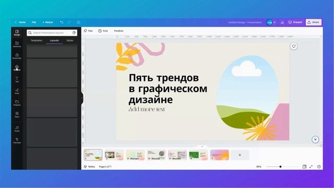The height and width of the screenshot is (188, 334).
Task: Open the Translate tool in the sidebar
Action: coord(17,140)
